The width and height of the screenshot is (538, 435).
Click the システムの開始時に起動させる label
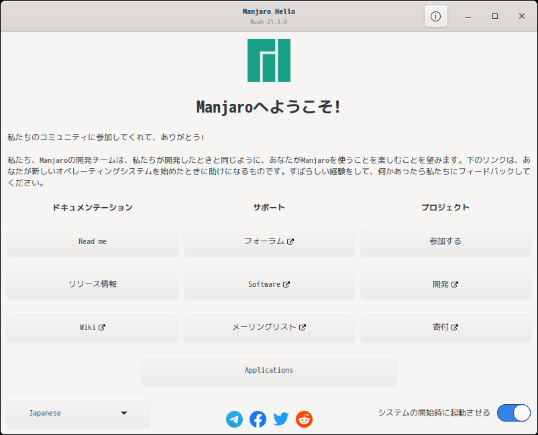[x=434, y=413]
